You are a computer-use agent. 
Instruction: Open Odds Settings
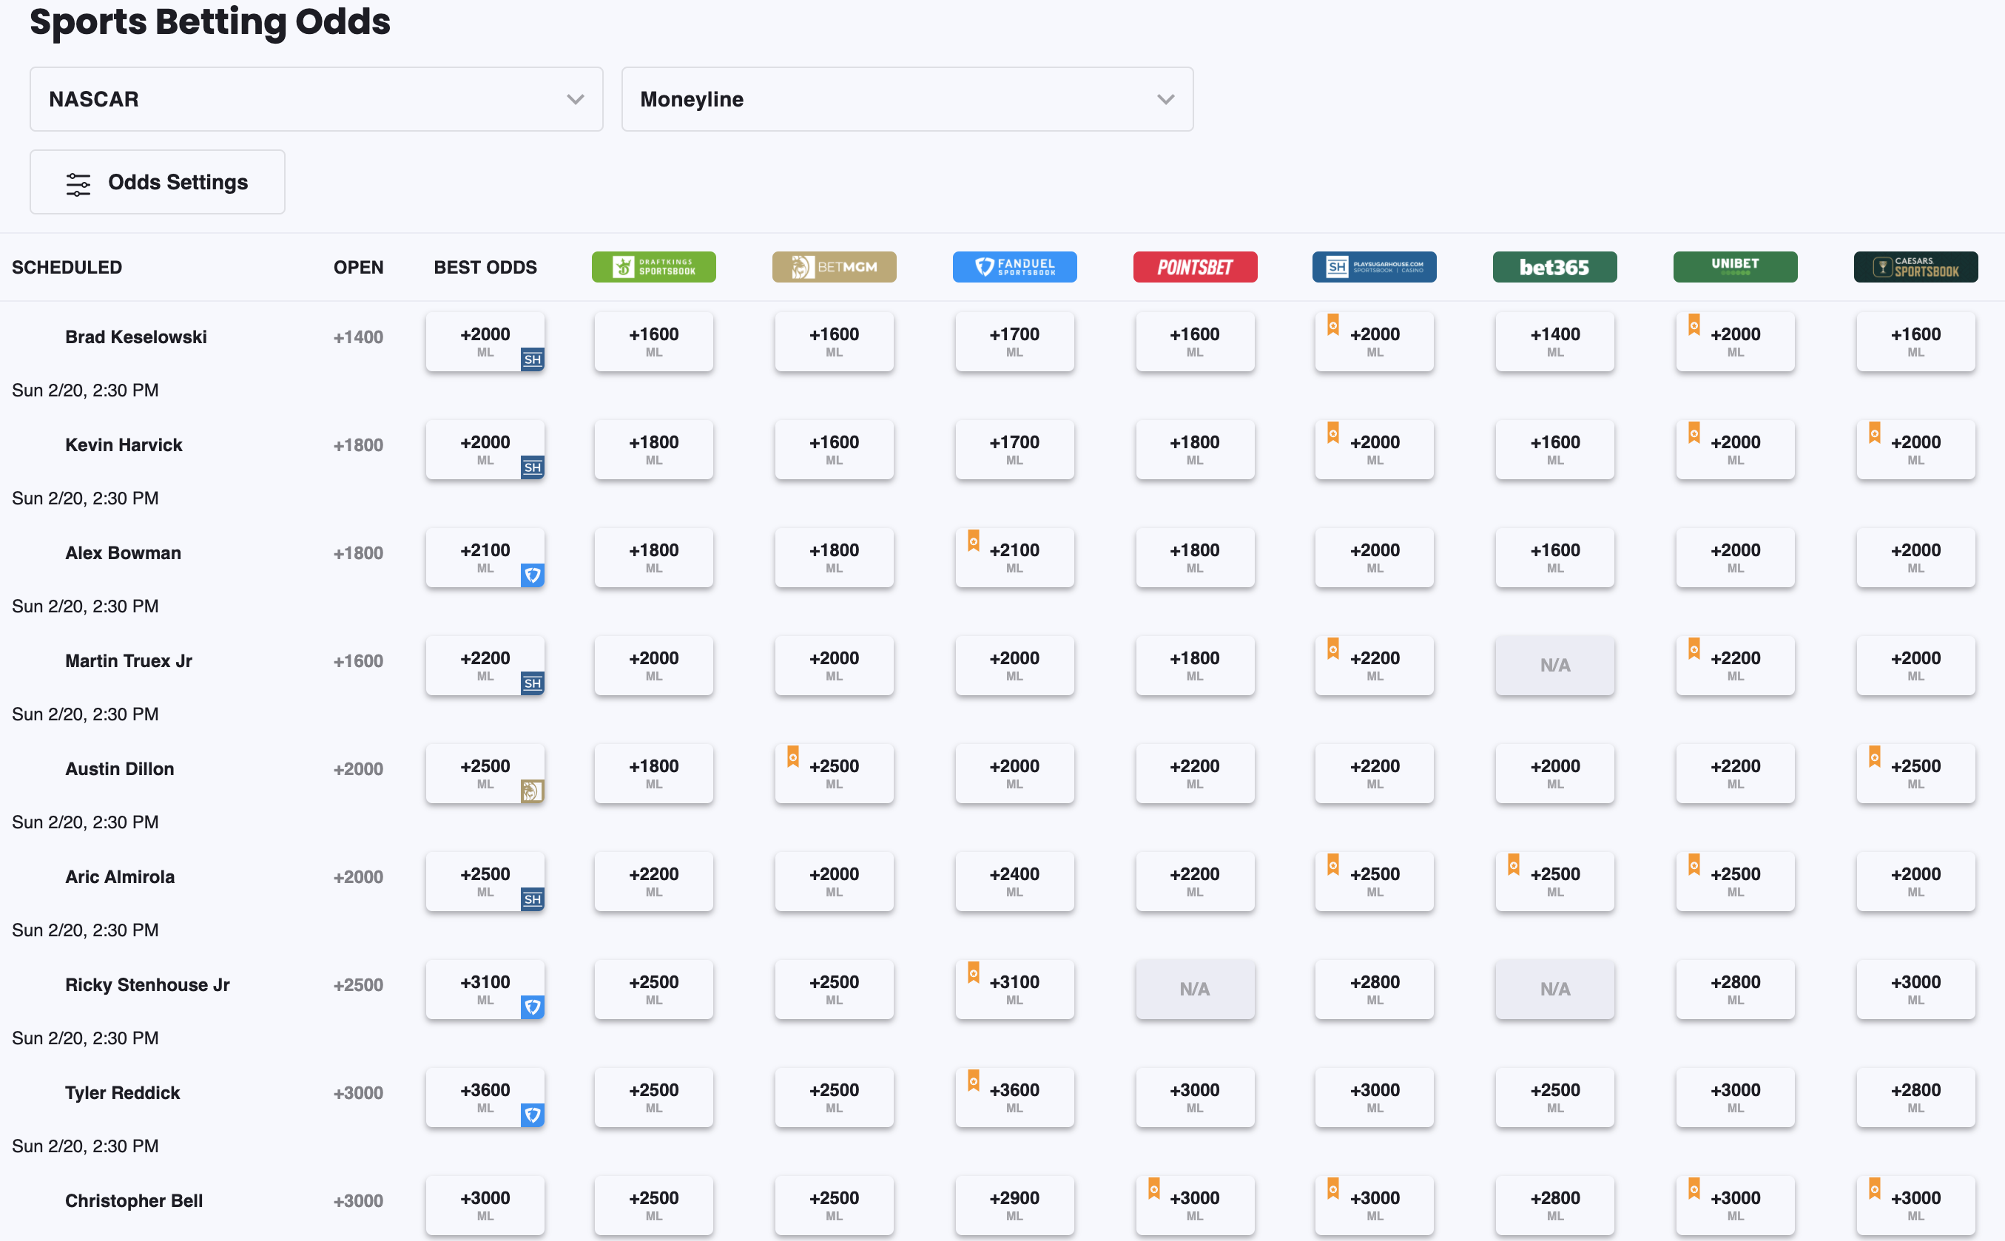click(x=158, y=182)
